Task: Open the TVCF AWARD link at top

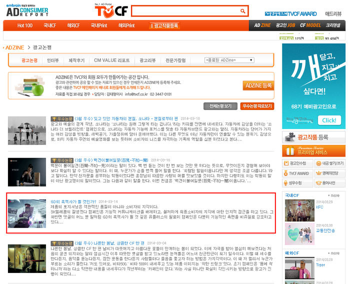Action: point(291,14)
